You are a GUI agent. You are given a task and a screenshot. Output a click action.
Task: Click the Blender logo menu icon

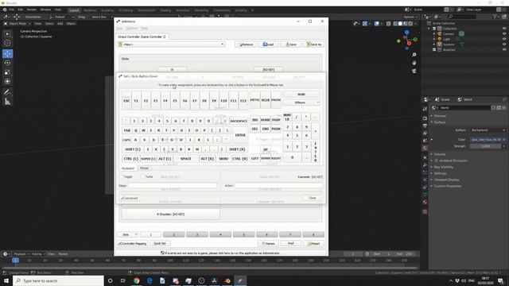[5, 10]
